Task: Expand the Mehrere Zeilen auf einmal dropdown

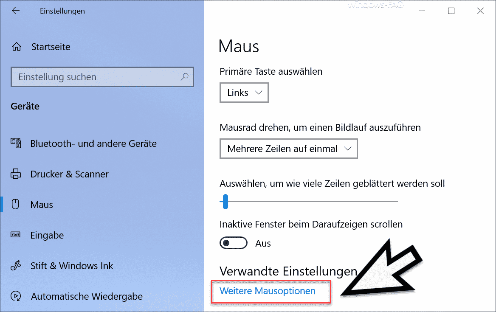Action: coord(288,149)
